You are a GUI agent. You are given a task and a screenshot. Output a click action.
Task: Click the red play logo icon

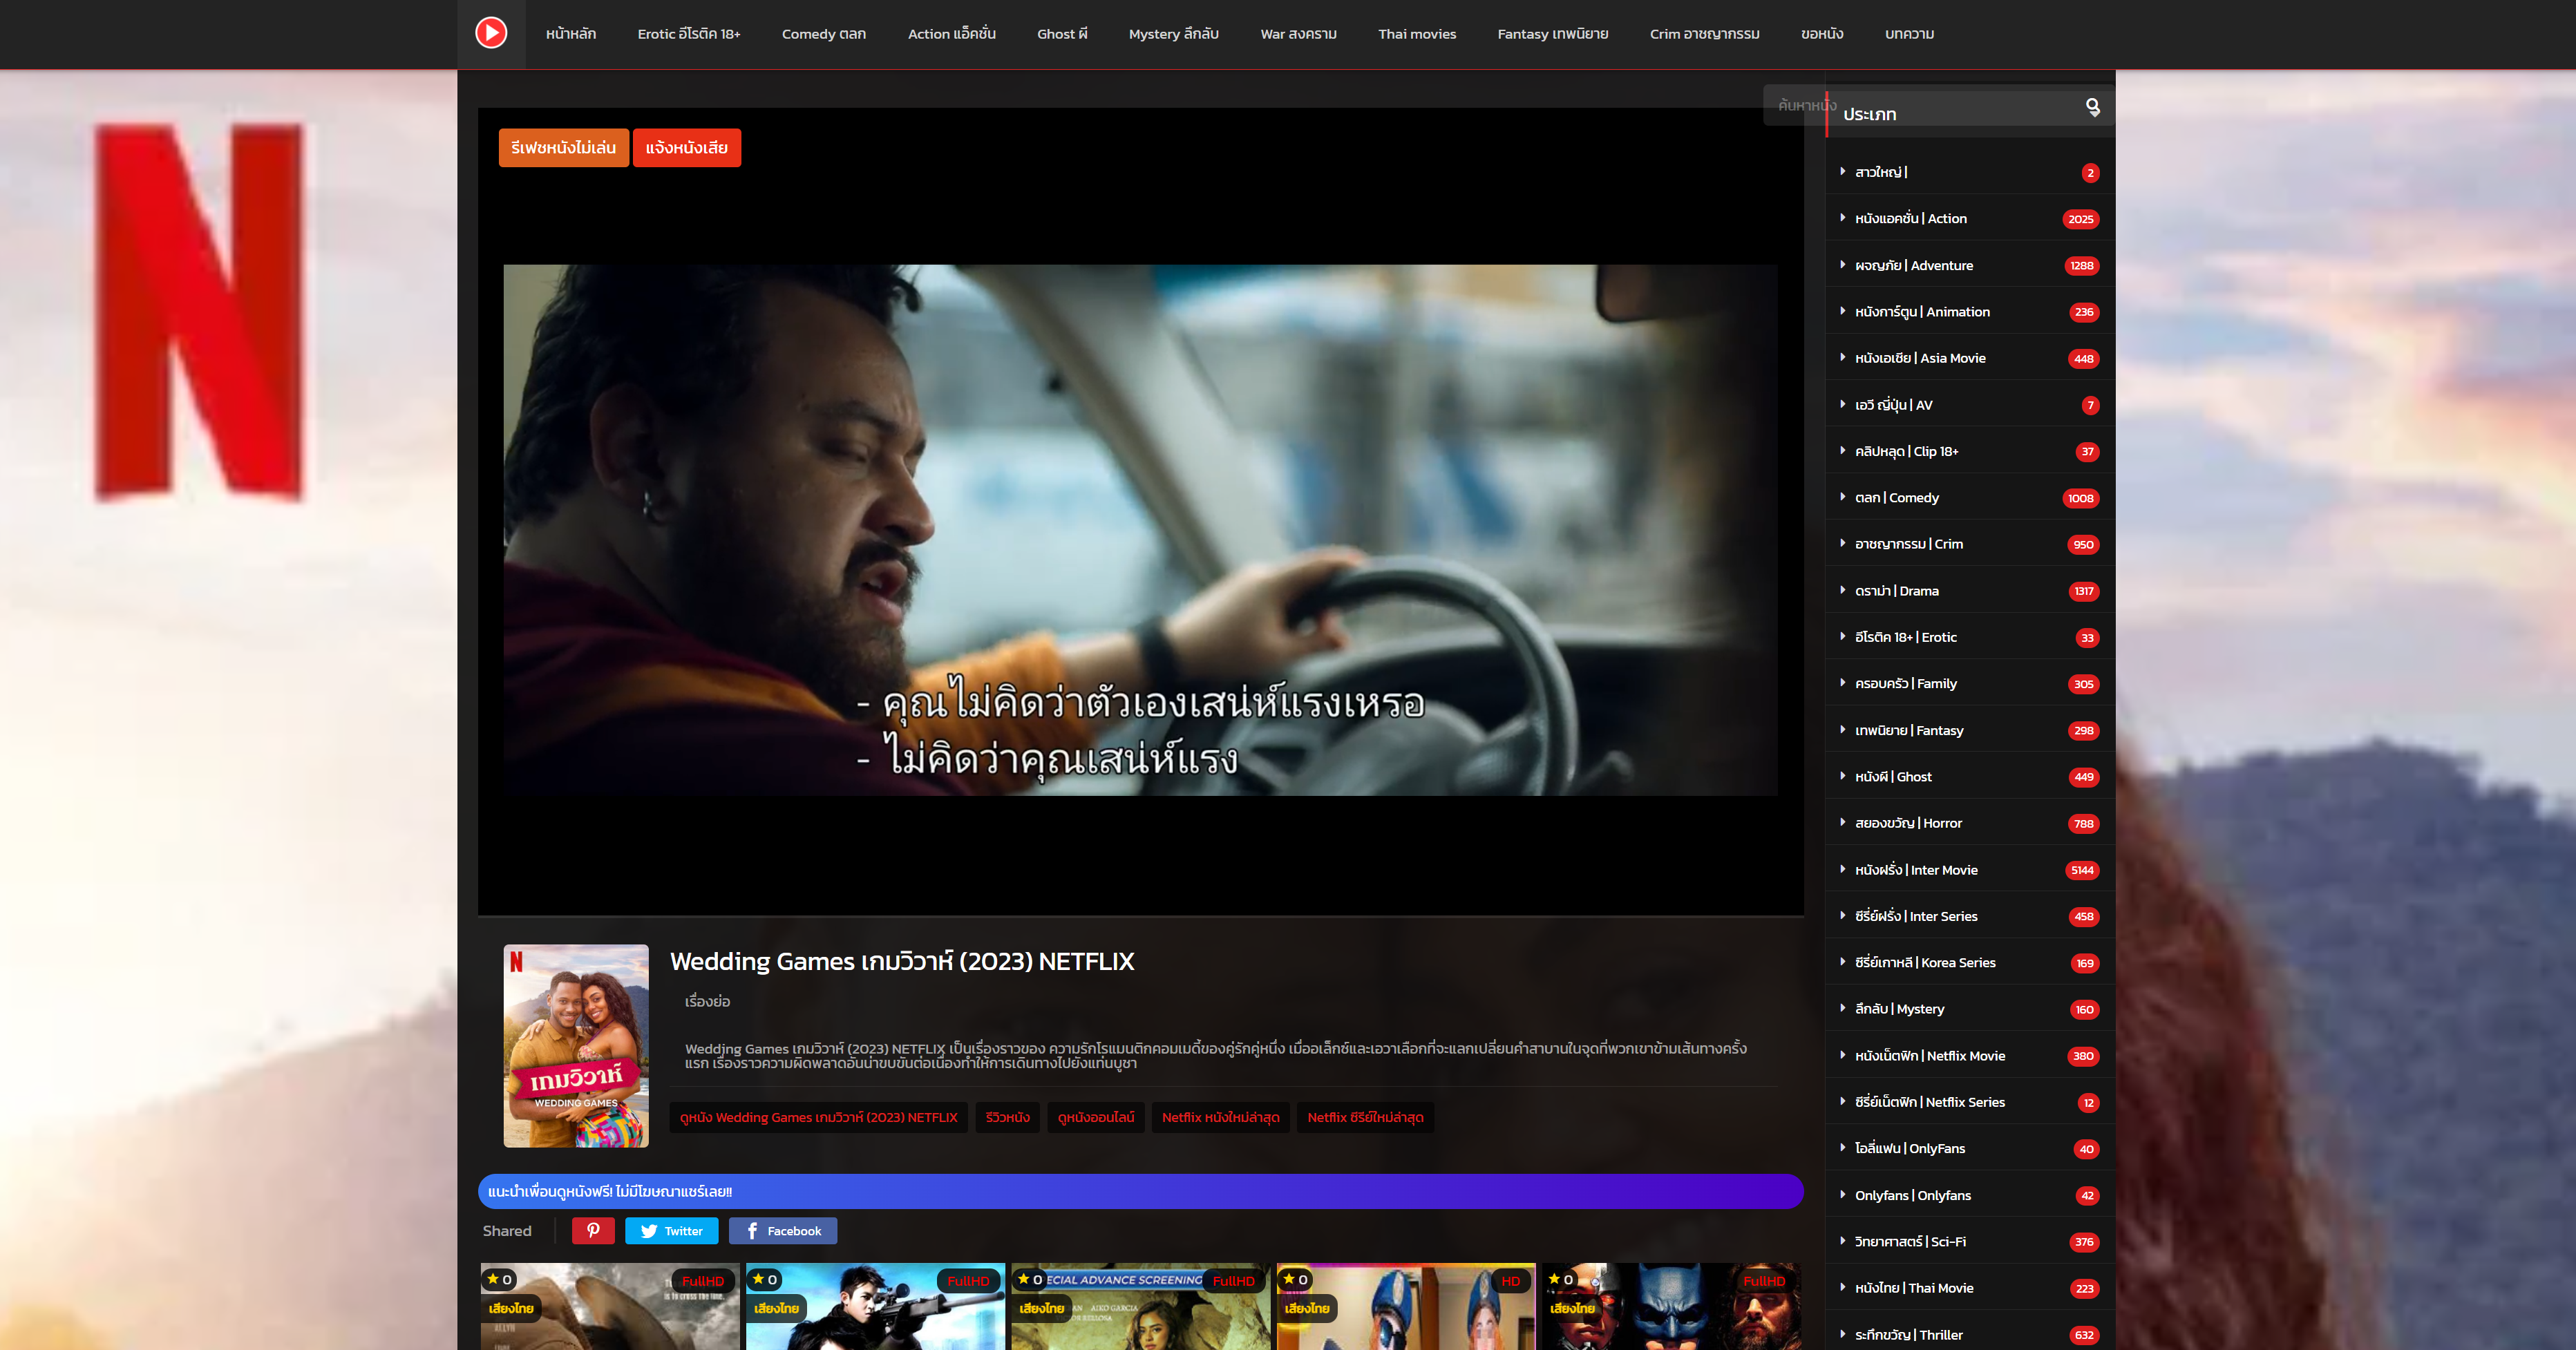pos(490,33)
